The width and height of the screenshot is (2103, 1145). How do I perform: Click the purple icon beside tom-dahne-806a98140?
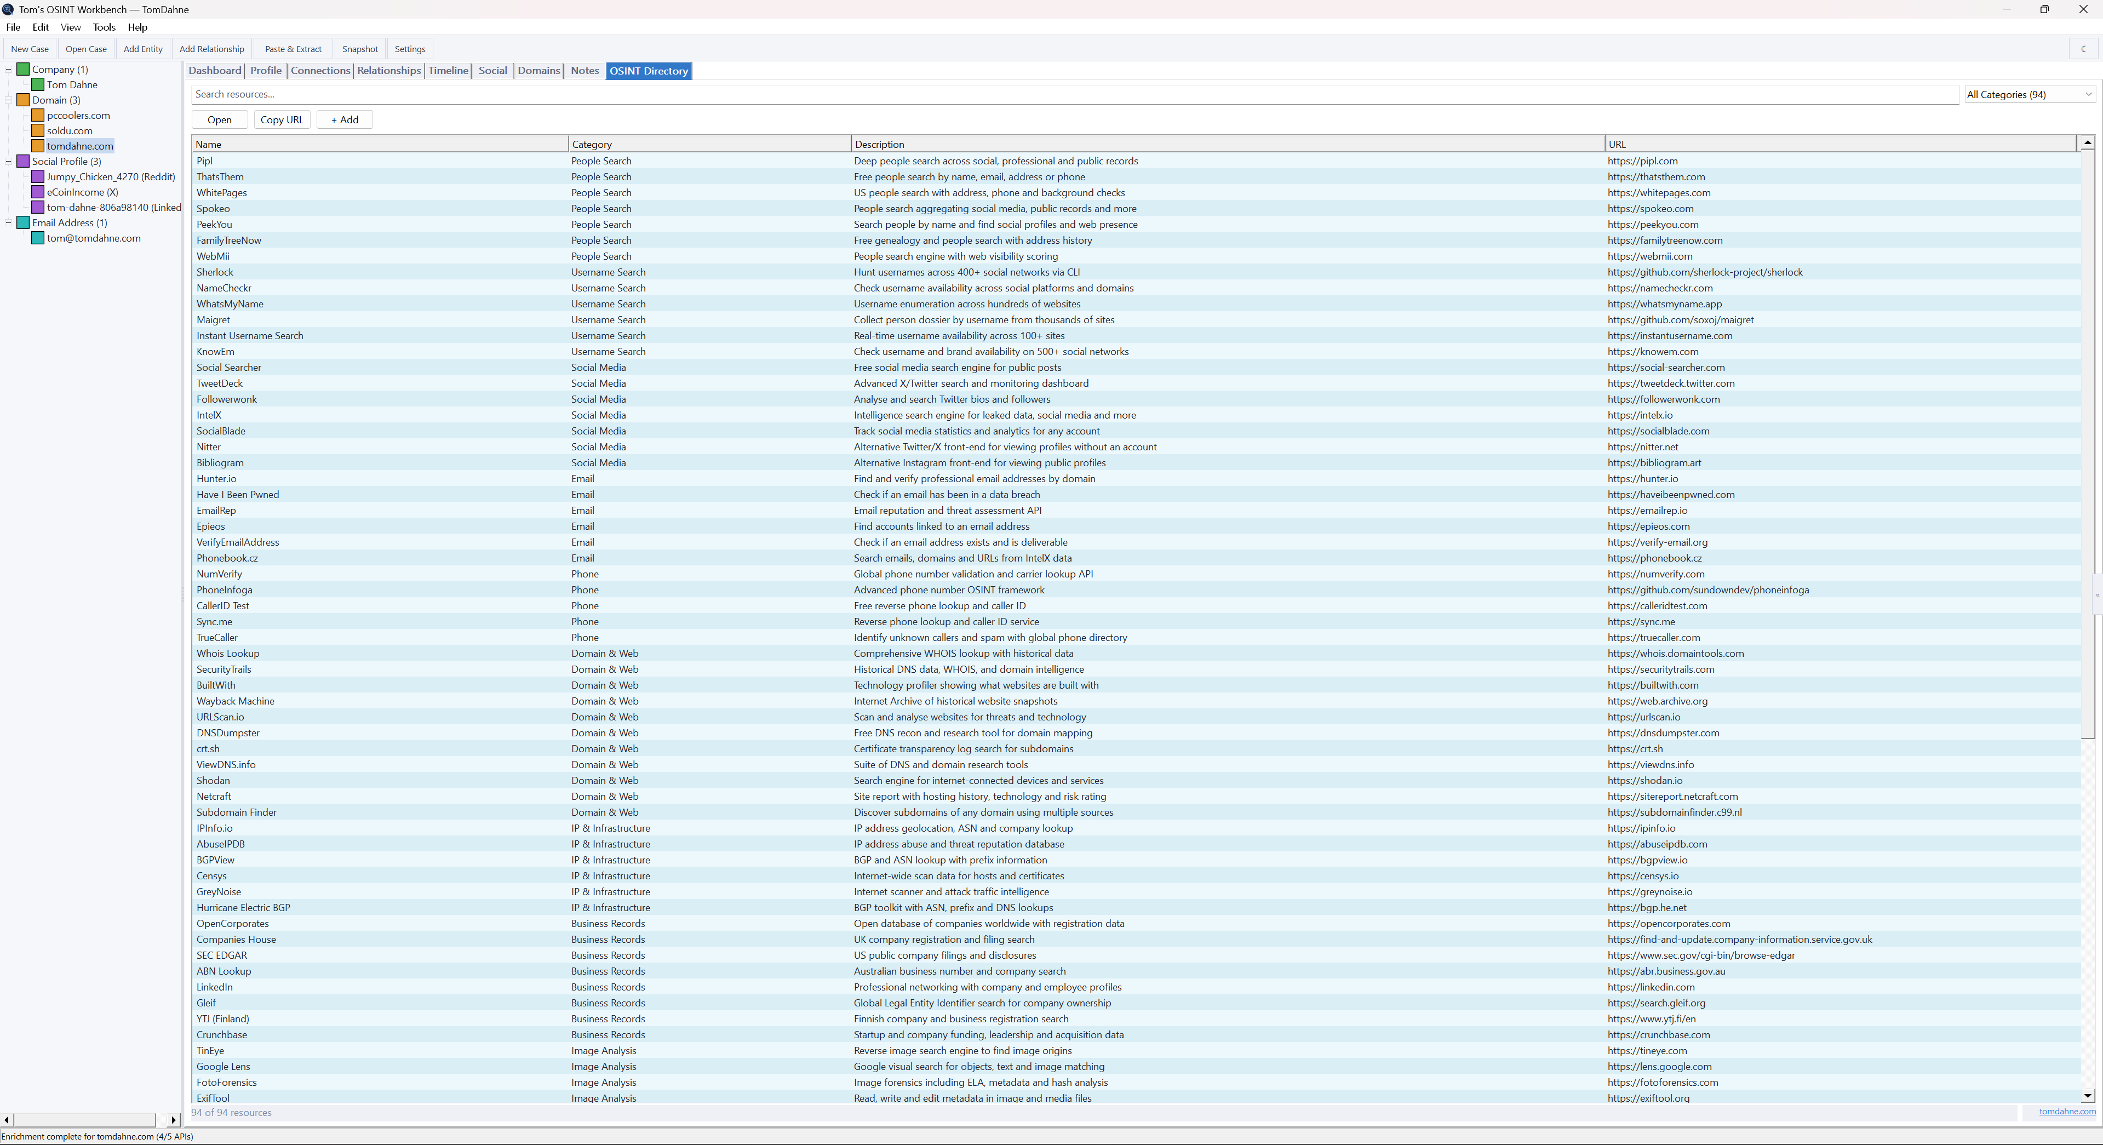(x=38, y=208)
